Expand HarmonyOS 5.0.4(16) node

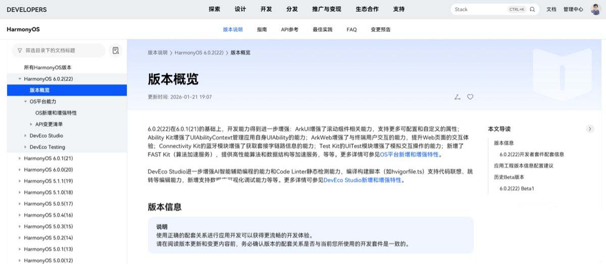pyautogui.click(x=20, y=215)
